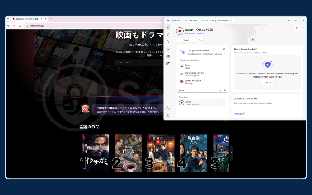The width and height of the screenshot is (312, 195).
Task: Open the Threat Protection shield sidebar icon
Action: click(168, 34)
